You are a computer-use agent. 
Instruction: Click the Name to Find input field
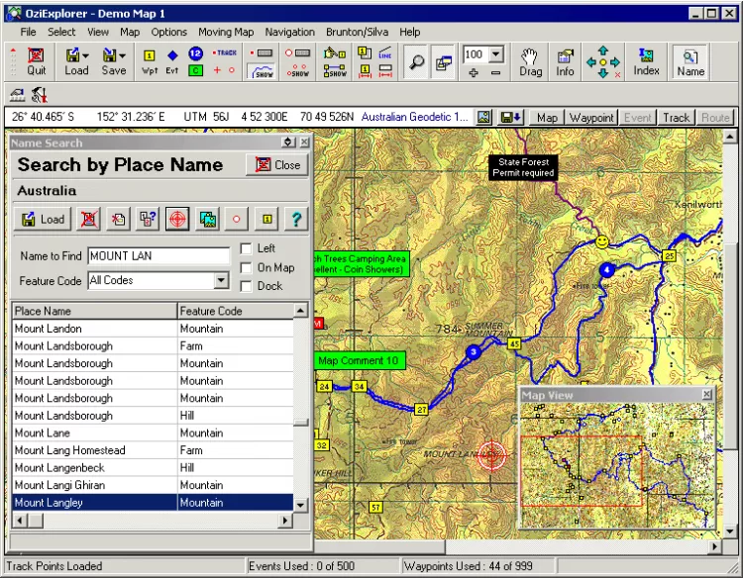pos(159,256)
